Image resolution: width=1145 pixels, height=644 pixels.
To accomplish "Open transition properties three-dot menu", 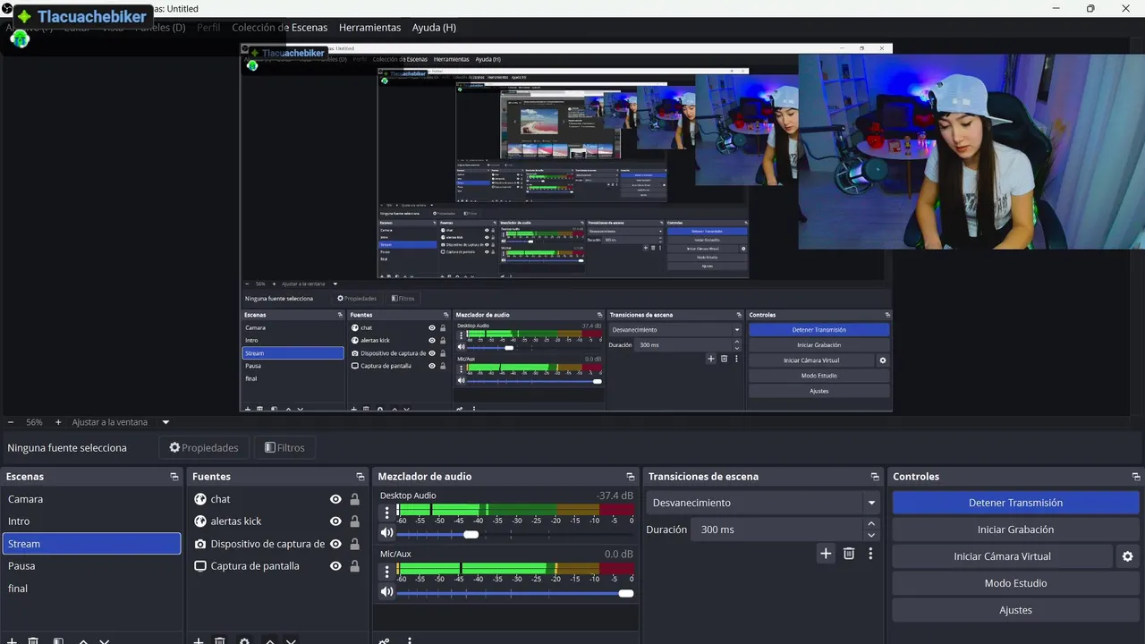I will (870, 554).
